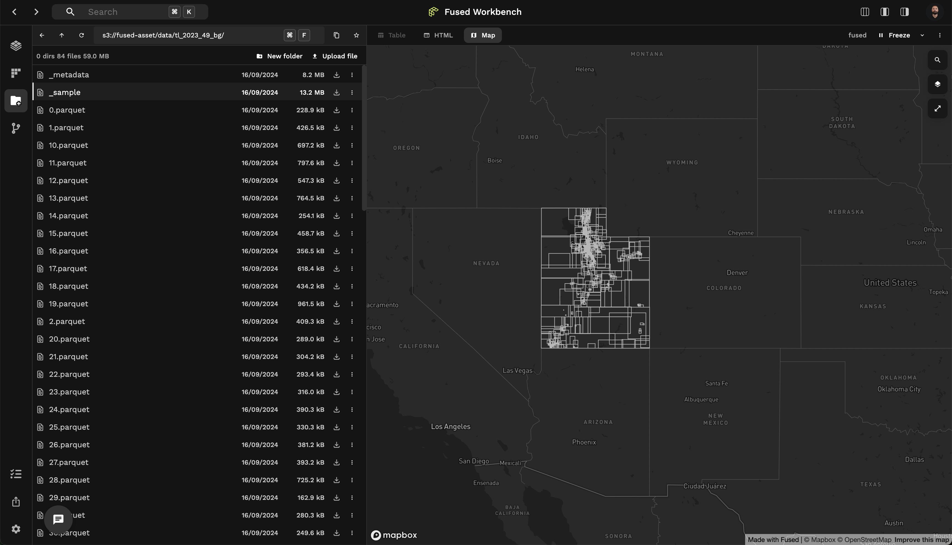The width and height of the screenshot is (952, 545).
Task: Select the file explorer sidebar icon
Action: click(16, 100)
